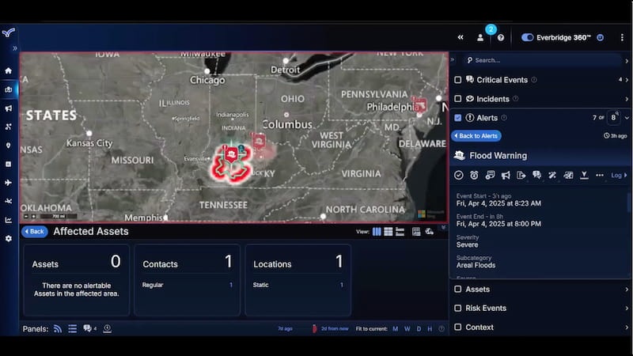Expand the Incidents section chevron
633x356 pixels.
626,99
